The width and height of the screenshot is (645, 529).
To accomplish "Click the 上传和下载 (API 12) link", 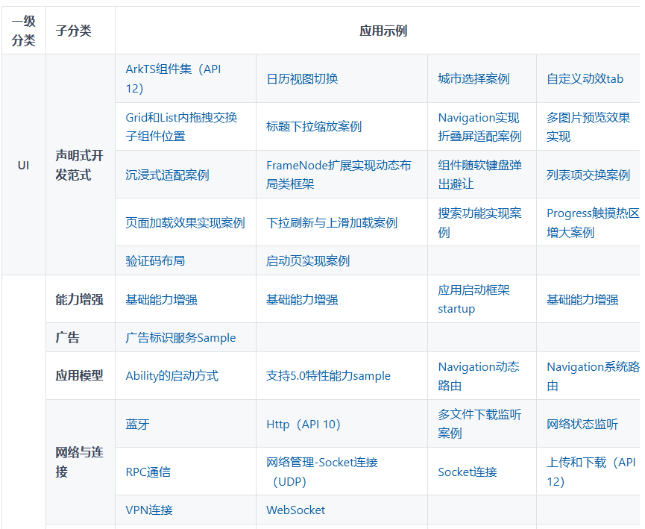I will click(591, 472).
